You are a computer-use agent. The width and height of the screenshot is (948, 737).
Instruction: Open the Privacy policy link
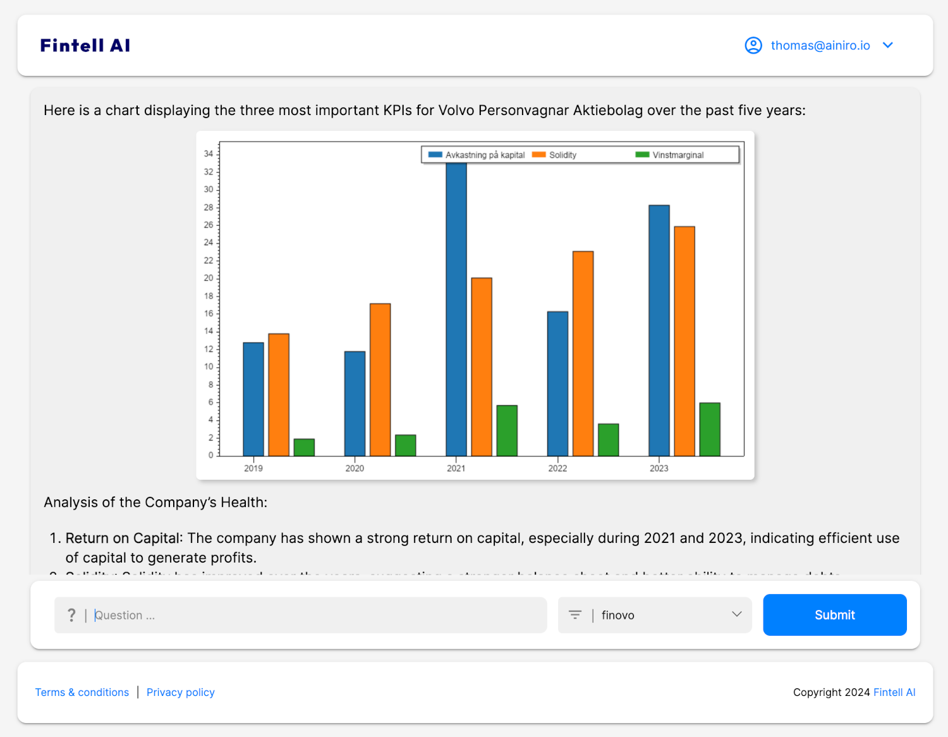(181, 692)
